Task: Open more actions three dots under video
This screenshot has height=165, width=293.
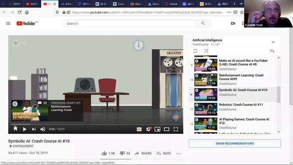Action: pyautogui.click(x=179, y=154)
